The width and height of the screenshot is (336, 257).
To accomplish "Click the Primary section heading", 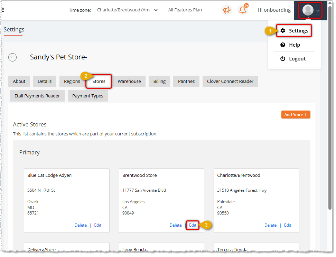I will pos(29,152).
